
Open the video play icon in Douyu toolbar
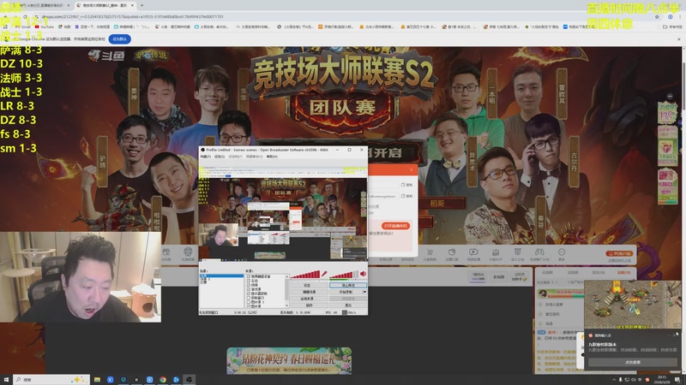473,252
